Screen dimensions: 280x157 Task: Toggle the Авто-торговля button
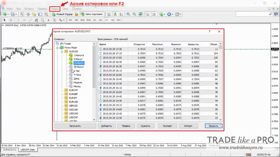tap(92, 14)
